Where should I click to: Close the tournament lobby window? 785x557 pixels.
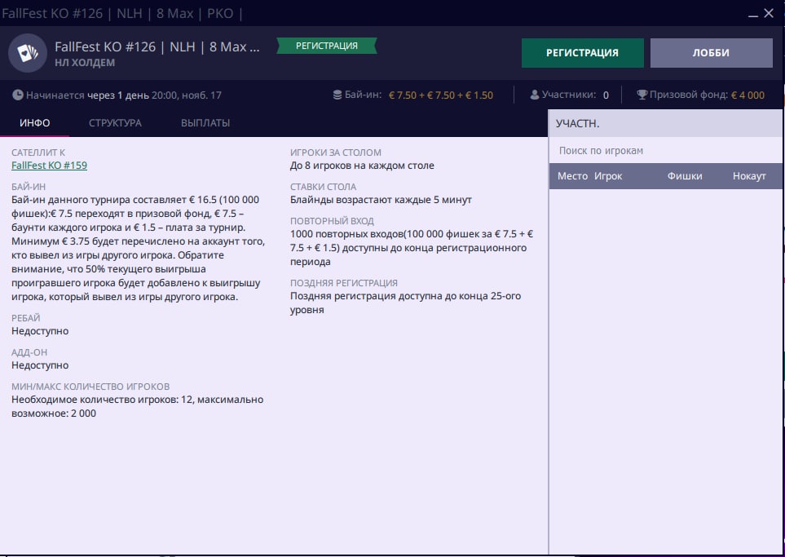pos(769,13)
